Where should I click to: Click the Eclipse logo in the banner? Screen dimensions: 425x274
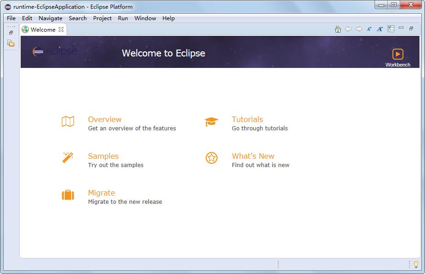(55, 51)
